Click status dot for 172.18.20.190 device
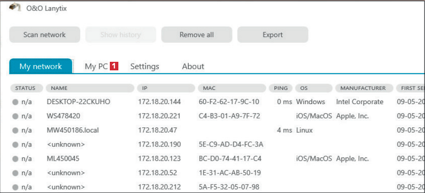 [x=15, y=145]
